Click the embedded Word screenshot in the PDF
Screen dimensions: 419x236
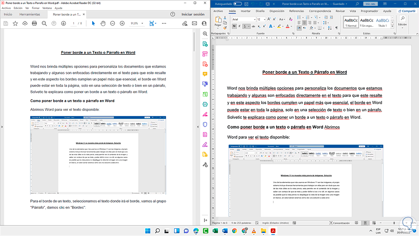tap(98, 155)
